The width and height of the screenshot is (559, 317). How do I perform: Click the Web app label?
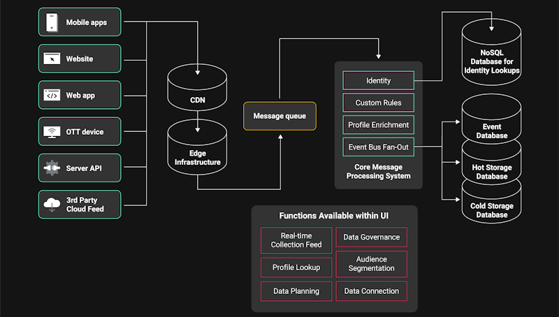click(80, 96)
